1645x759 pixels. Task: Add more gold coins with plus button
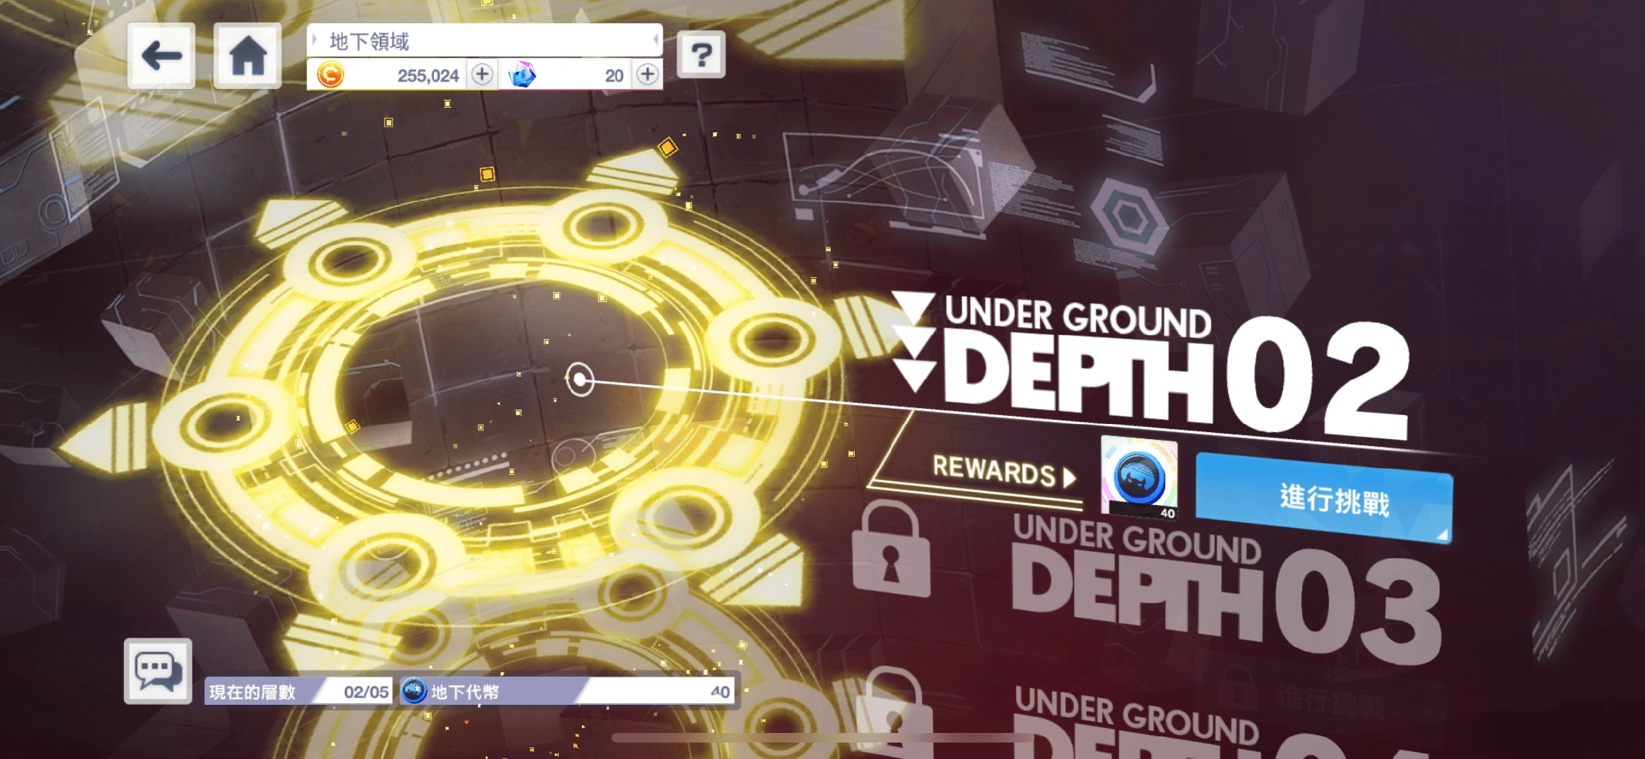483,74
